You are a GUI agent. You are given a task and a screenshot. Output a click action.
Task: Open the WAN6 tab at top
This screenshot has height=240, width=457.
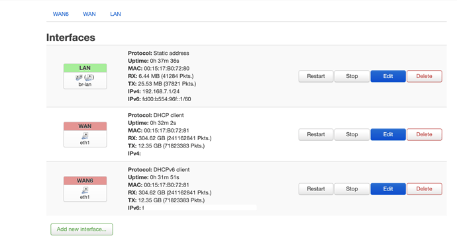pos(61,14)
